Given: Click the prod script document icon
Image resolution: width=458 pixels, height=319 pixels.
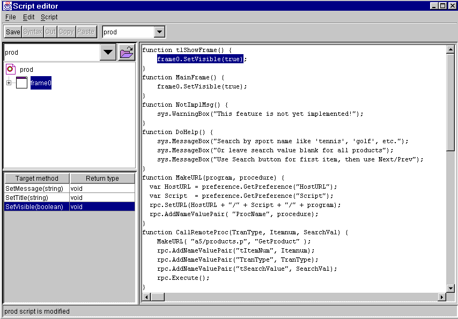Looking at the screenshot, I should (x=11, y=69).
